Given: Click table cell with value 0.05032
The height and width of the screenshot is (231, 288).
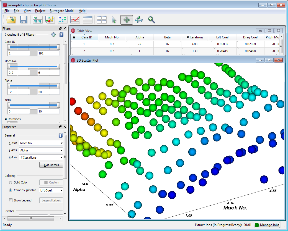Looking at the screenshot, I should [223, 44].
